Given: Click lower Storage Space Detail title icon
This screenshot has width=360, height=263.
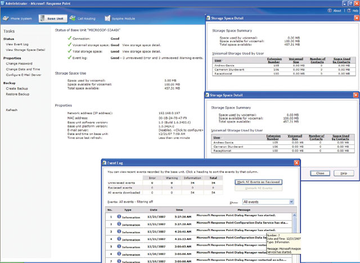Looking at the screenshot, I should [207, 95].
